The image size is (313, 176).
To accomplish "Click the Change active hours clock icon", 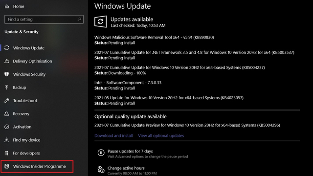I will (x=101, y=170).
